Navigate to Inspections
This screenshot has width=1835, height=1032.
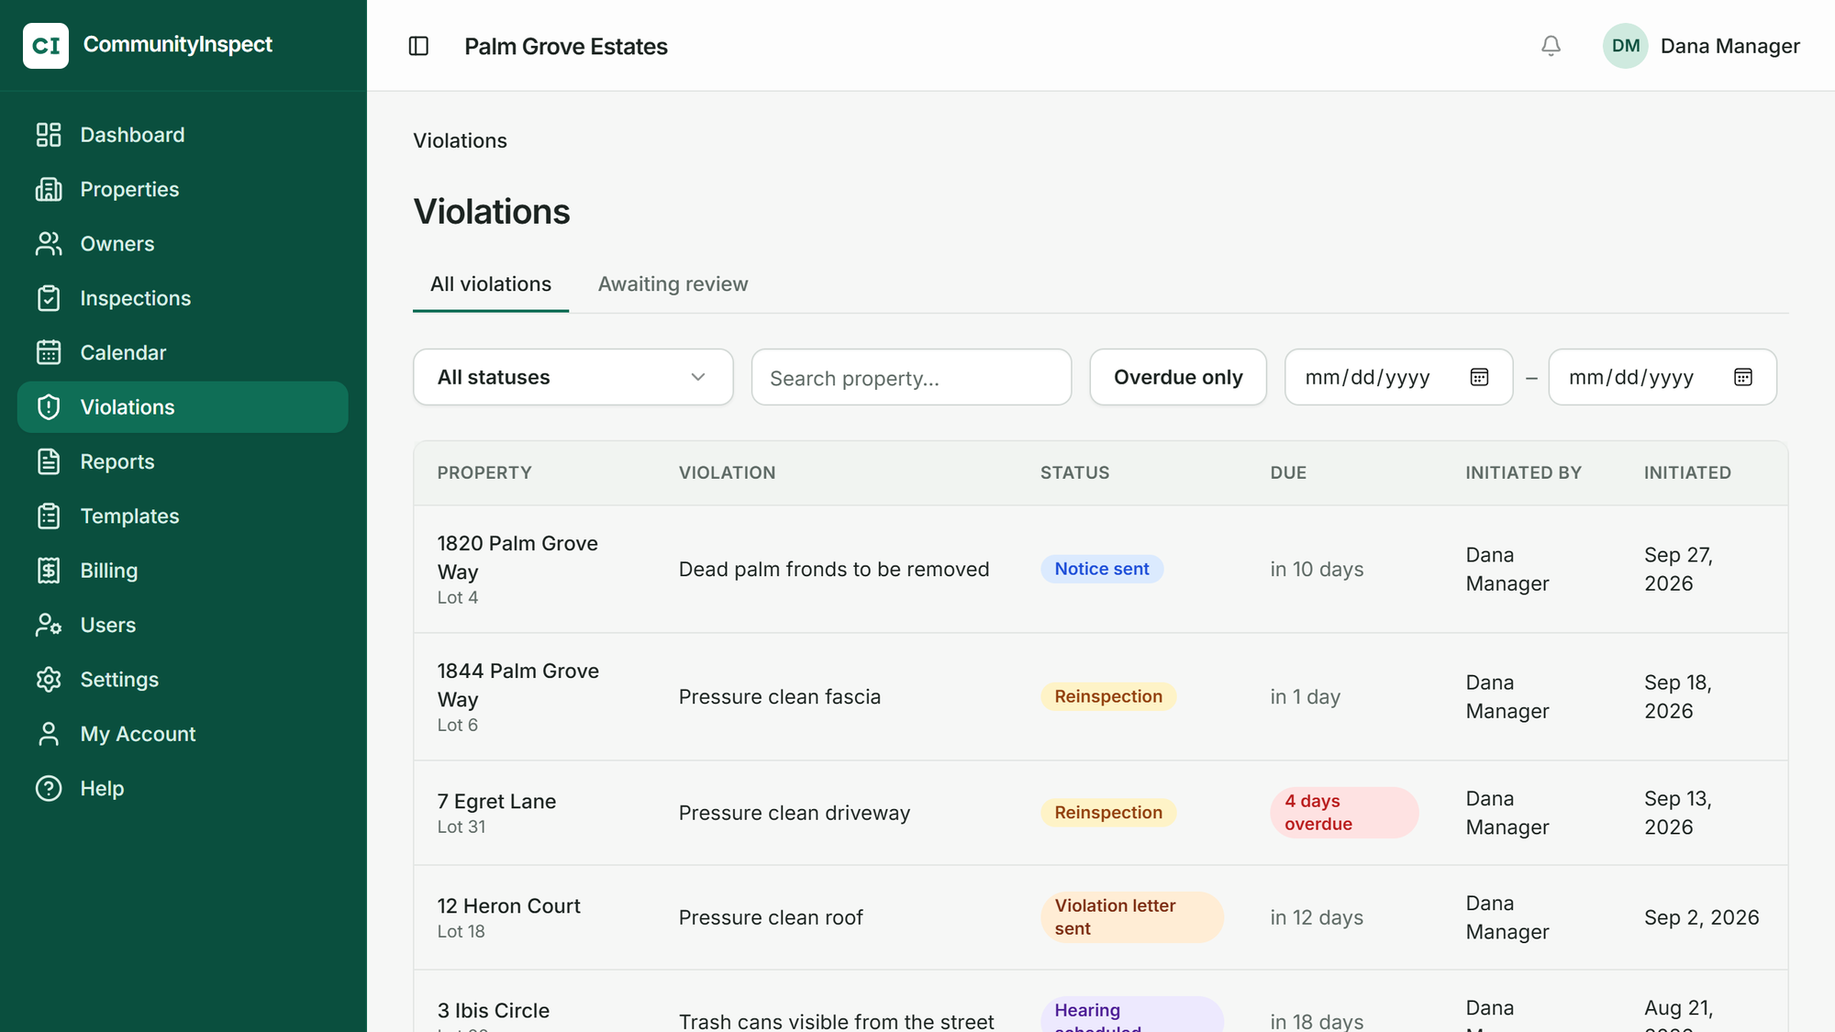183,298
